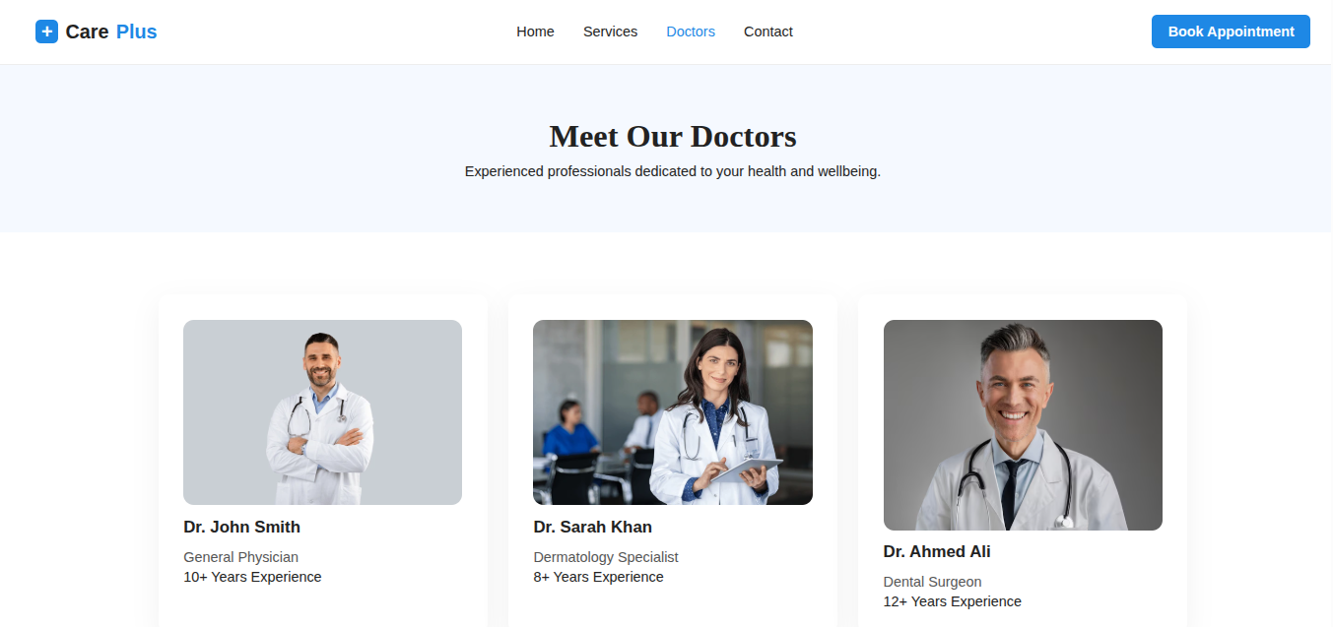Click the 8+ Years Experience text
Viewport: 1333px width, 627px height.
coord(598,577)
